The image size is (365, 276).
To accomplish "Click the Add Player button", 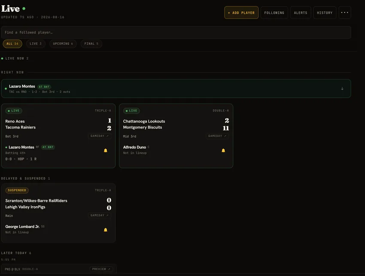I will coord(241,12).
